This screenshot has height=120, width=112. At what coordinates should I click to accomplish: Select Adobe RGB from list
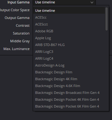pos(69,31)
